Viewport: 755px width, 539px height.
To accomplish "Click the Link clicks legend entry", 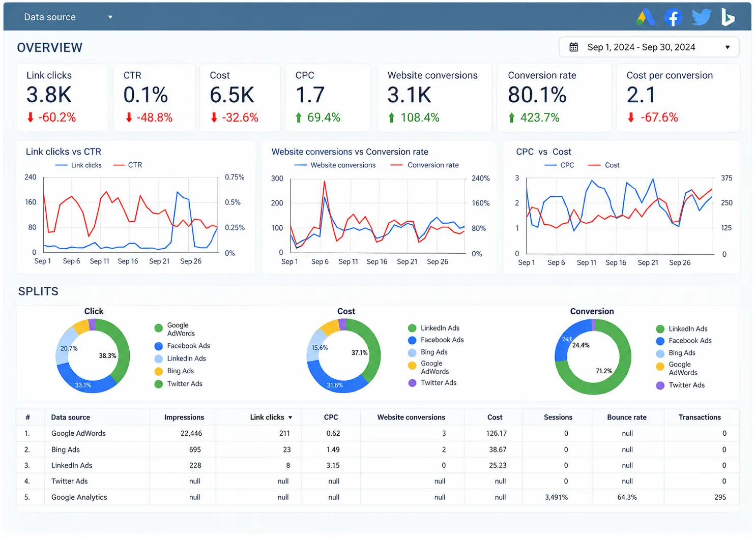I will [78, 165].
